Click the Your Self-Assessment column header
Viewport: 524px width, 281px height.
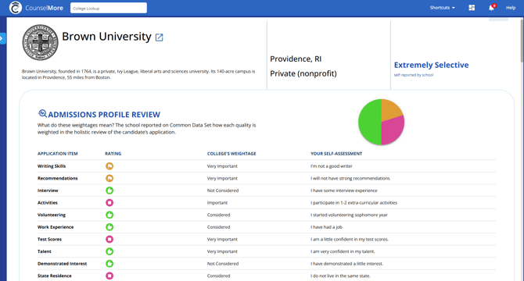pos(336,154)
